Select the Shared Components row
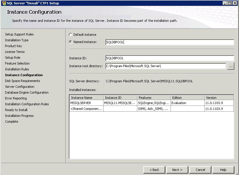 [x=86, y=109]
